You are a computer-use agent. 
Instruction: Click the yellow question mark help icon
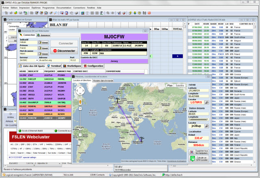tap(130, 13)
